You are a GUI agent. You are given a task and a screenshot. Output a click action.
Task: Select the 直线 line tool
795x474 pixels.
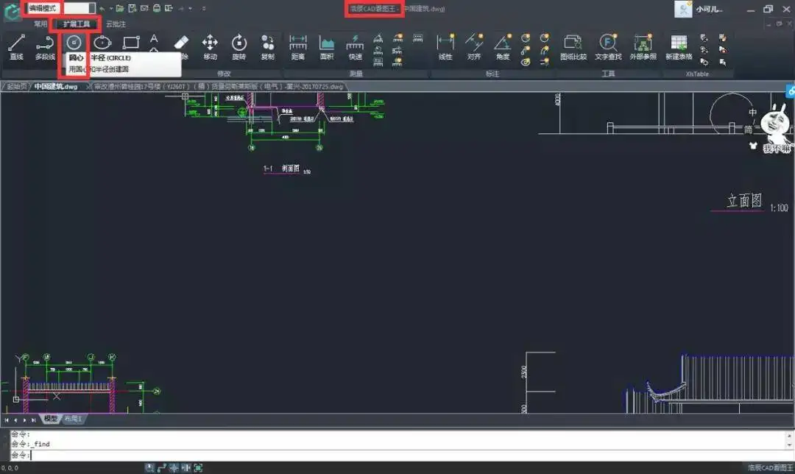click(x=16, y=46)
